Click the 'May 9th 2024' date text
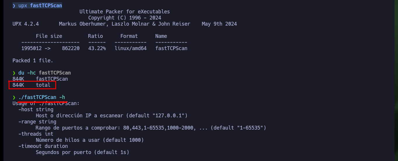Screen dimensions: 398x161 [x=219, y=24]
